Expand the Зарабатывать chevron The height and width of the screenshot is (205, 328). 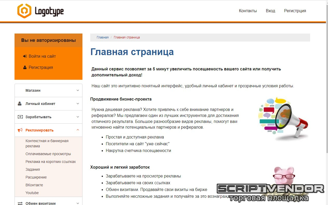point(78,117)
